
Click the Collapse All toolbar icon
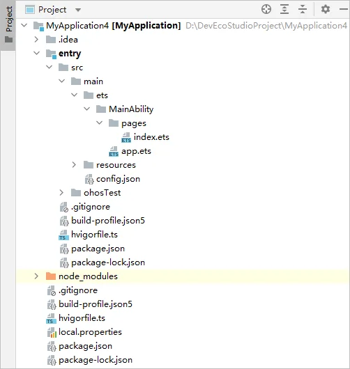(x=303, y=10)
